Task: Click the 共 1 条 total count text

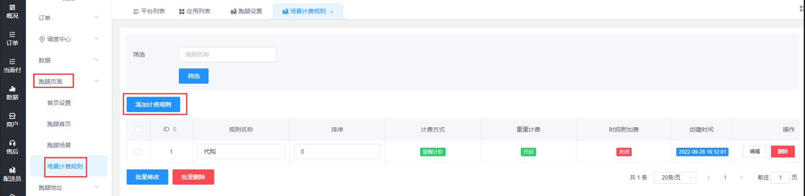Action: (638, 178)
